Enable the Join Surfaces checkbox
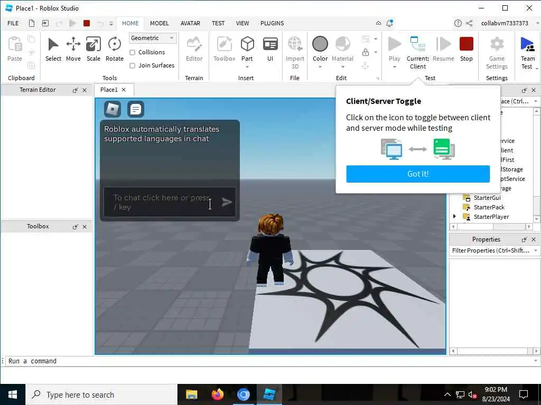 tap(132, 65)
